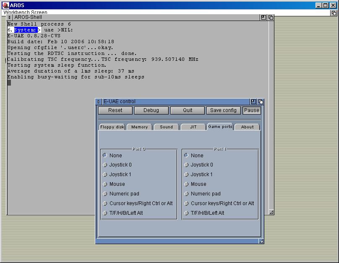Click Save config button
This screenshot has width=339, height=263.
pyautogui.click(x=223, y=110)
